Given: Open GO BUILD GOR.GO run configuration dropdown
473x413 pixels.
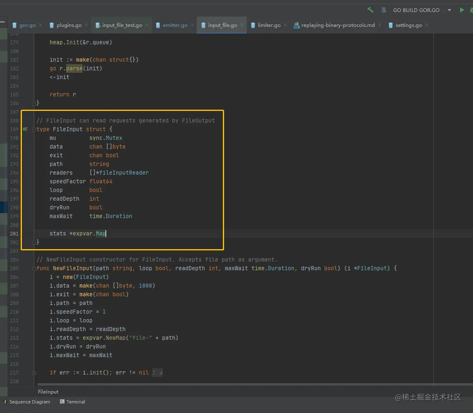Looking at the screenshot, I should tap(449, 10).
